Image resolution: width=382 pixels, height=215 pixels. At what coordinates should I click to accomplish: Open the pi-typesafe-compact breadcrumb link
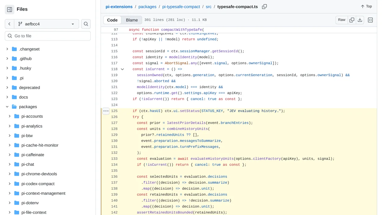181,7
